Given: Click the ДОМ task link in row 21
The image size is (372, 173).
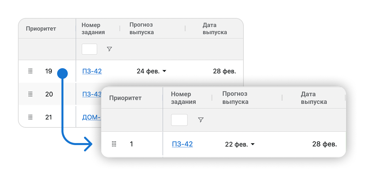Looking at the screenshot, I should [x=91, y=117].
